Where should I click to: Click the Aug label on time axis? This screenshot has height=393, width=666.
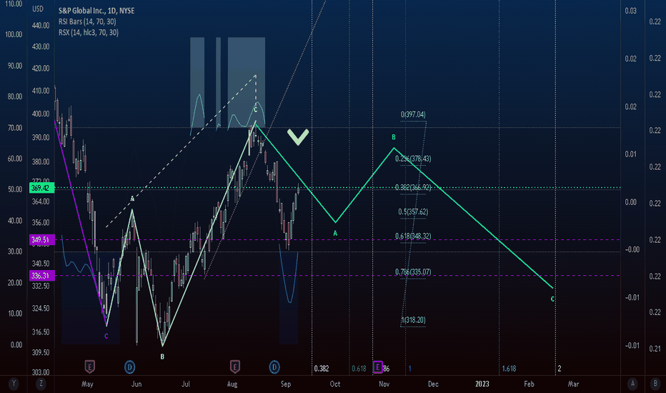click(x=232, y=384)
